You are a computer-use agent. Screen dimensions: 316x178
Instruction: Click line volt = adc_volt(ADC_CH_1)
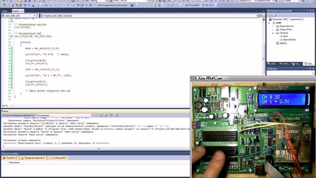(42, 69)
